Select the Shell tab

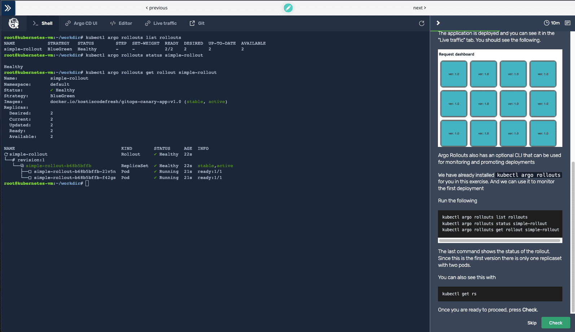(x=43, y=23)
